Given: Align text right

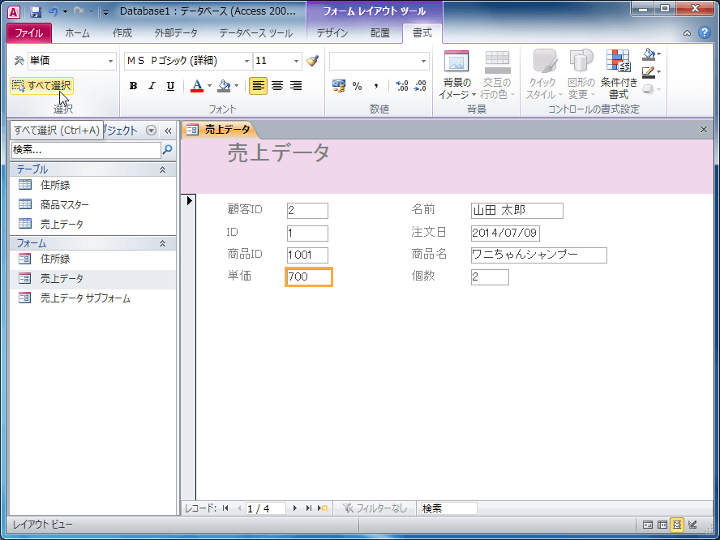Looking at the screenshot, I should tap(296, 86).
